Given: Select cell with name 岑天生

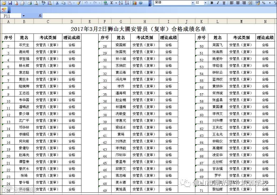Looking at the screenshot, I should 24,45.
